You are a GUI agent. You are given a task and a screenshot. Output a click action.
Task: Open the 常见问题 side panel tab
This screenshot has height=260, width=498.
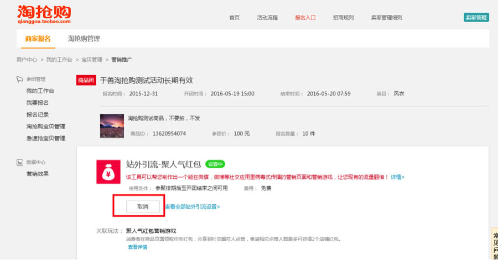click(495, 244)
